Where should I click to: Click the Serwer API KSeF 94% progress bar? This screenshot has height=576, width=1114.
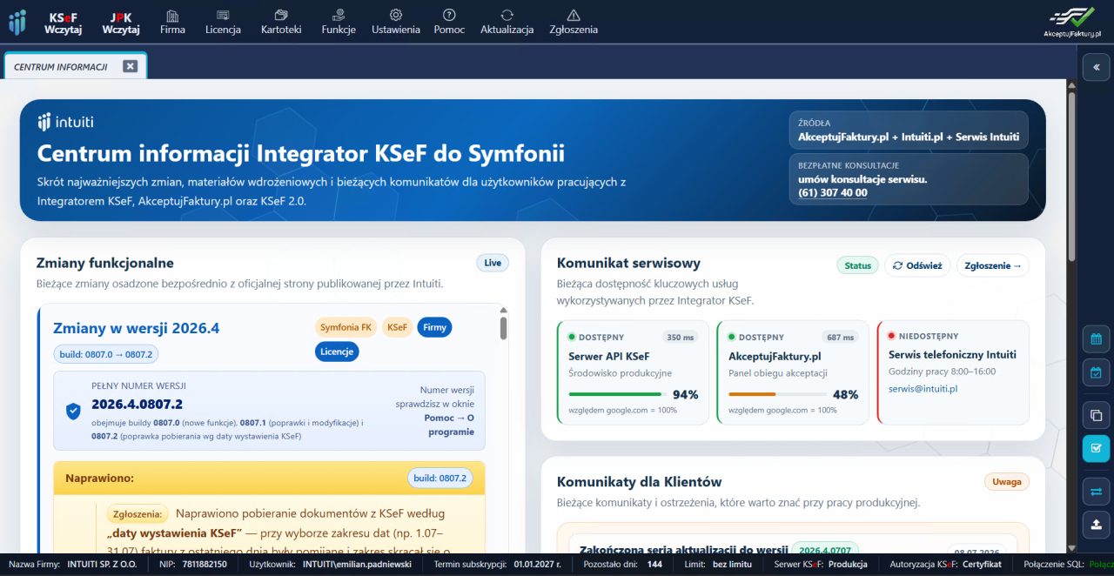pos(618,394)
